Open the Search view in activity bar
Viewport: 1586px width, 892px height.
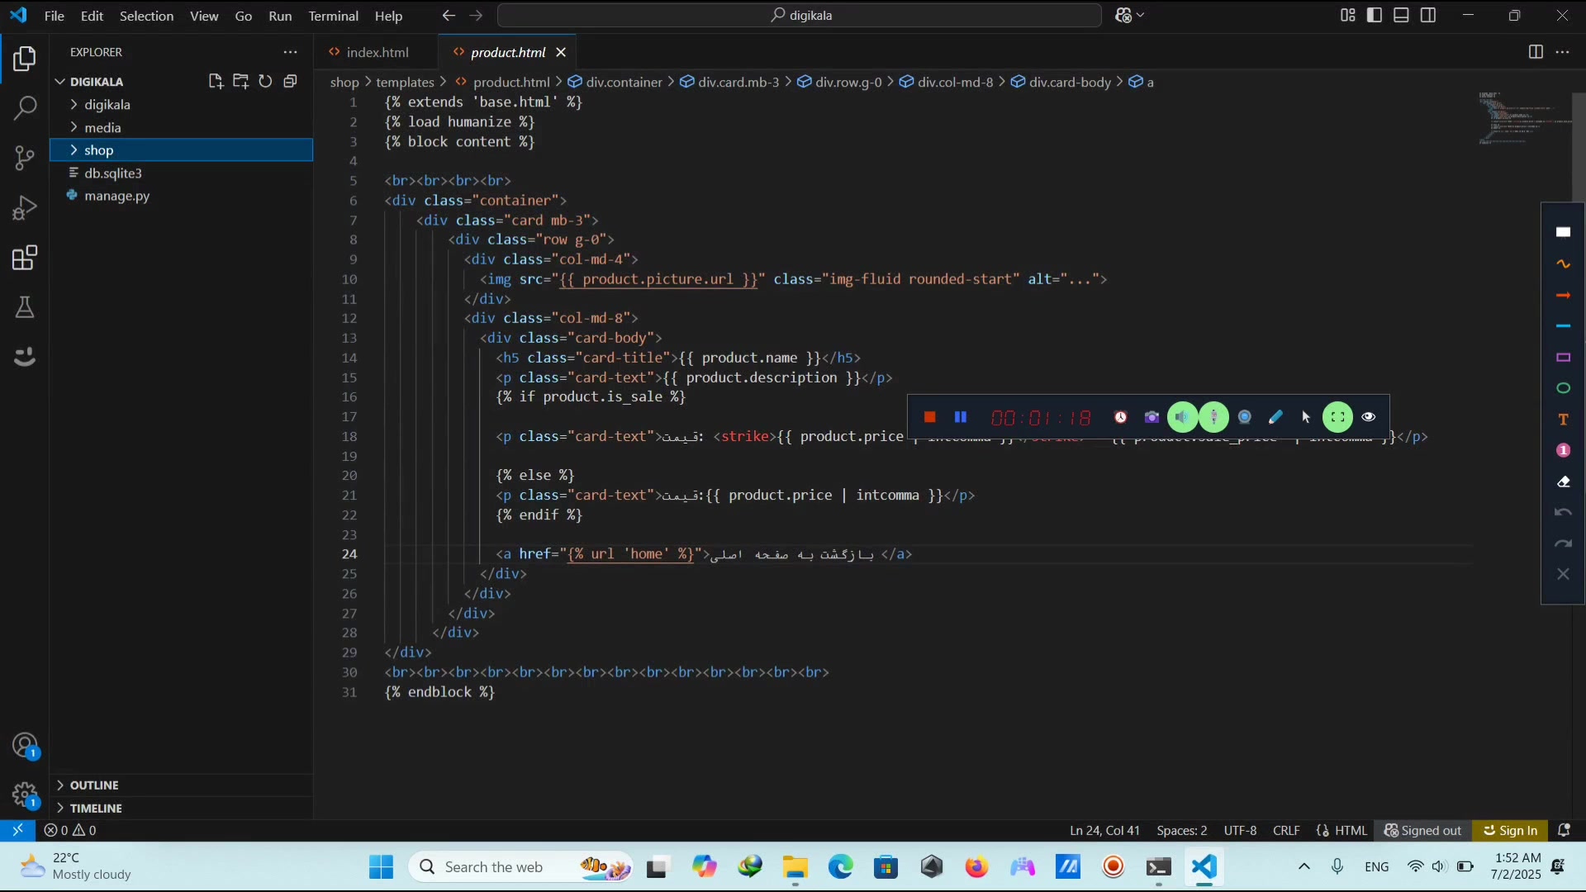pos(25,107)
